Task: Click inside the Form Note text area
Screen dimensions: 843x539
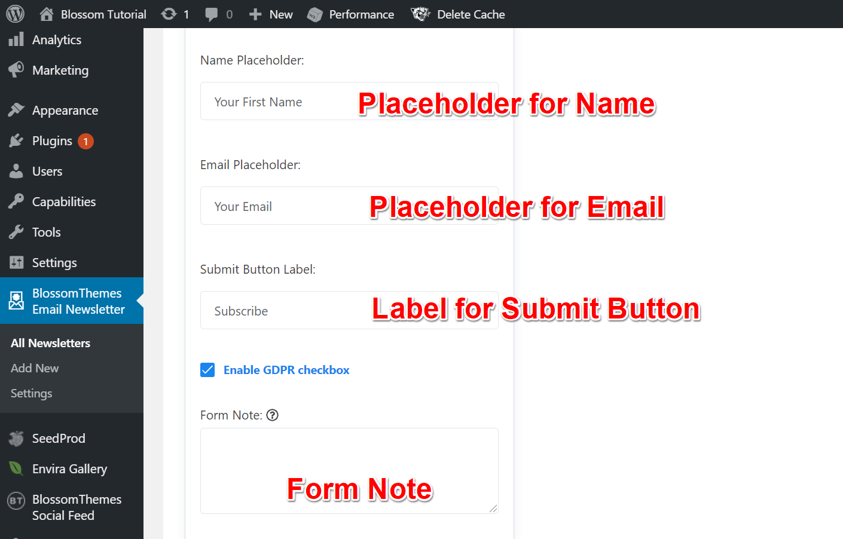Action: click(x=349, y=471)
